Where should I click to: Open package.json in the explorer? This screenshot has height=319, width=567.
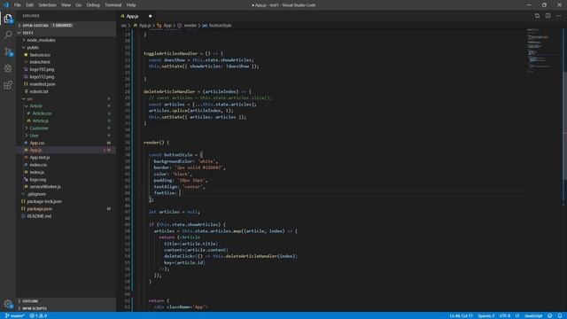[66, 209]
